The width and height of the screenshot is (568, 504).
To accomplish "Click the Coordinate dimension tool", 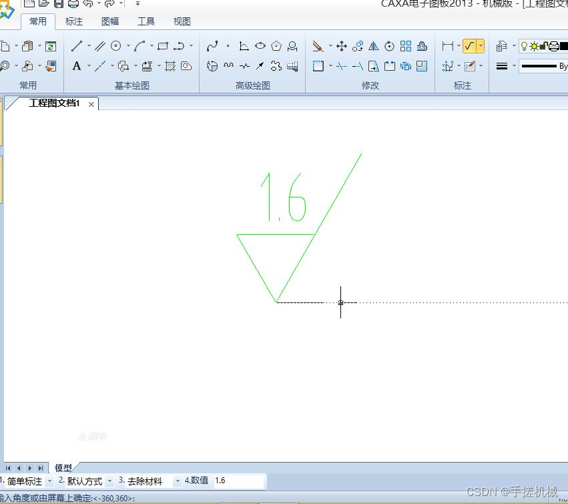I will (448, 66).
